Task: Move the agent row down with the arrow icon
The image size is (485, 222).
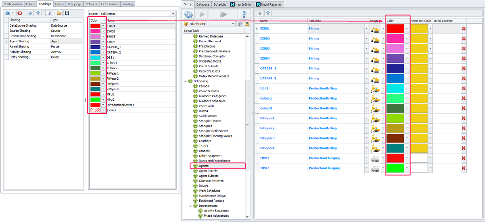Action: [268, 13]
